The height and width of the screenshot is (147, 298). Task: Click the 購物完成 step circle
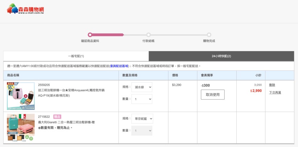(209, 35)
